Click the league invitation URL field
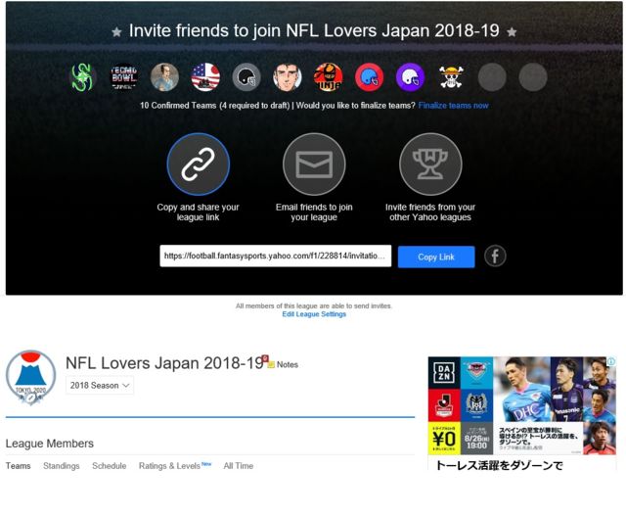The width and height of the screenshot is (626, 516). coord(276,257)
